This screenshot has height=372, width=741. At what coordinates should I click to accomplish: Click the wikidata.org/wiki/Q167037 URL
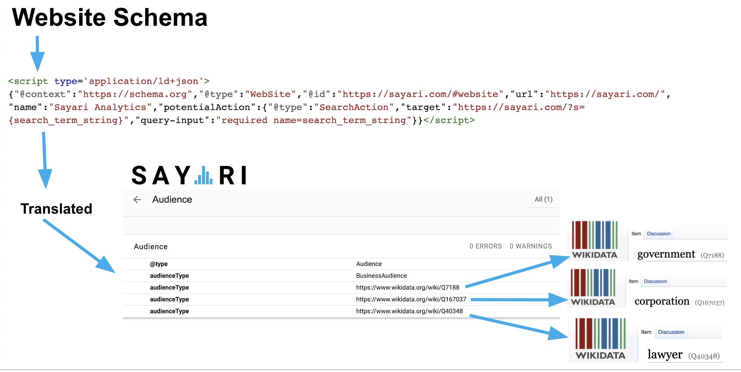coord(411,299)
